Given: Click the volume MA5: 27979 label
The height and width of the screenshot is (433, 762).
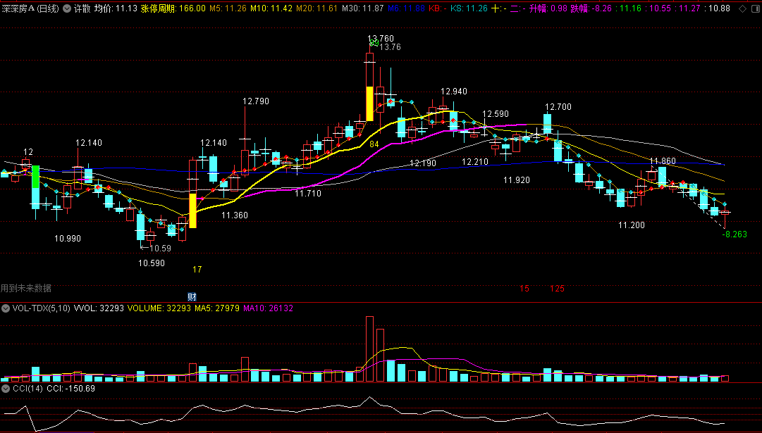Looking at the screenshot, I should (217, 308).
